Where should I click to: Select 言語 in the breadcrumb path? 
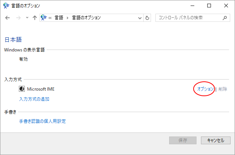[59, 18]
